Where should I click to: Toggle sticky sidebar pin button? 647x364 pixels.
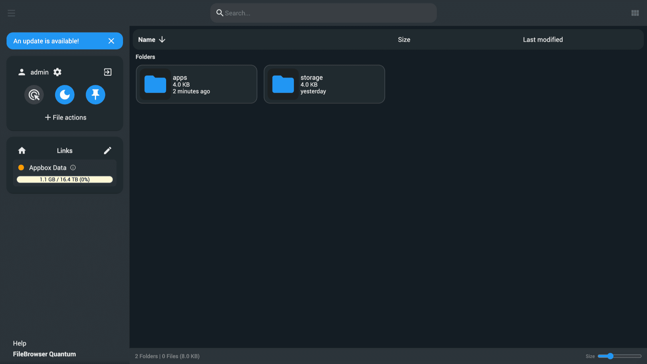tap(95, 94)
